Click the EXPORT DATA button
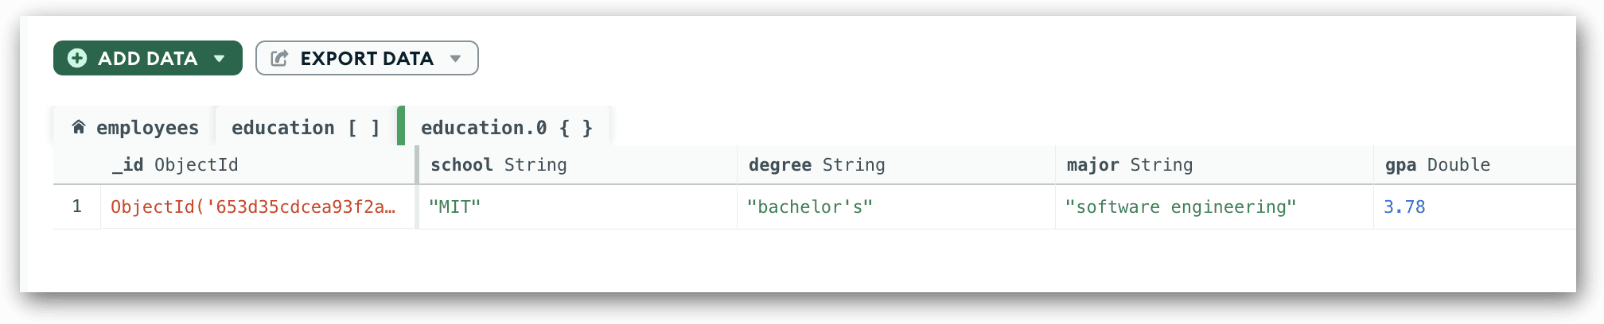The height and width of the screenshot is (324, 1604). [367, 58]
